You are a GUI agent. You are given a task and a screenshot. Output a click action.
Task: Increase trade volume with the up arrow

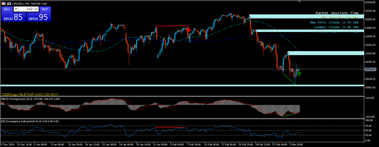(36, 9)
